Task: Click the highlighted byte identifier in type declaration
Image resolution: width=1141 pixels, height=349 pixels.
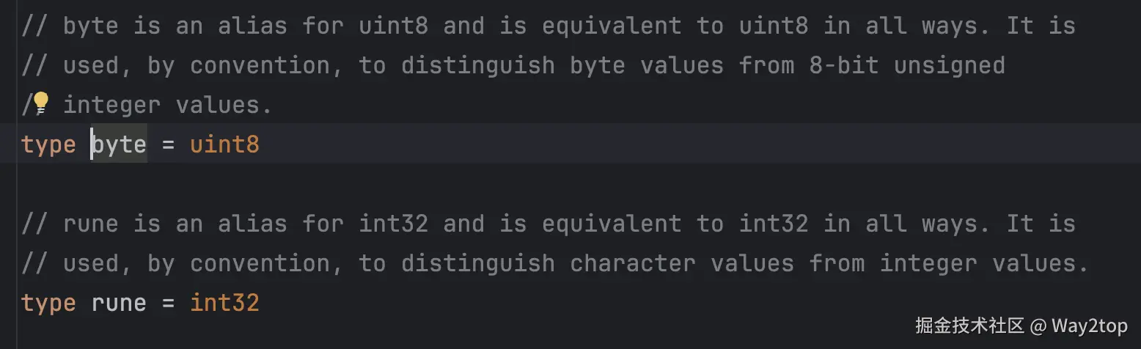Action: click(x=119, y=144)
